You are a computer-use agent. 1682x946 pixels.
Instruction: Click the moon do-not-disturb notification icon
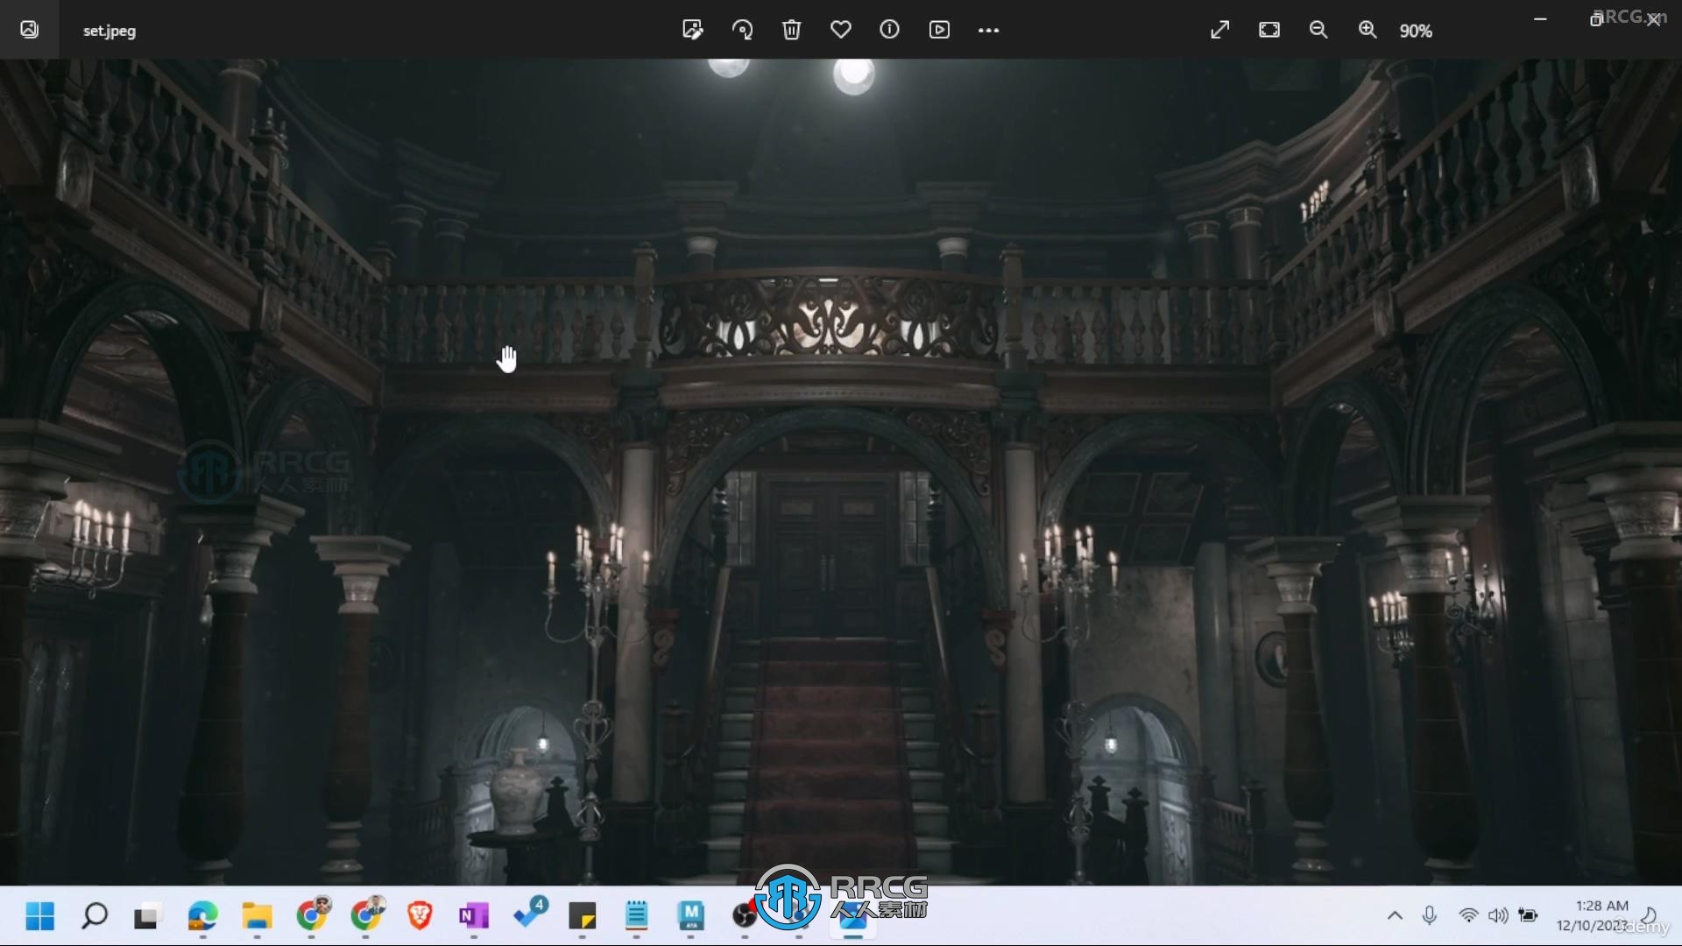(x=1649, y=916)
